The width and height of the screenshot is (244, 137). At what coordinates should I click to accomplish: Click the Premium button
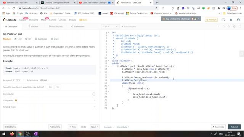tap(211, 20)
